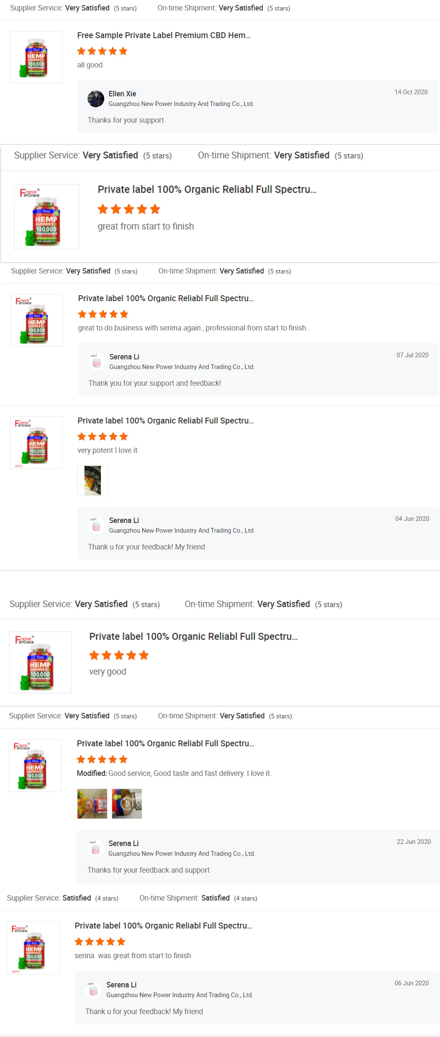
Task: Open product title above "Modified: Good service" review
Action: [x=165, y=743]
